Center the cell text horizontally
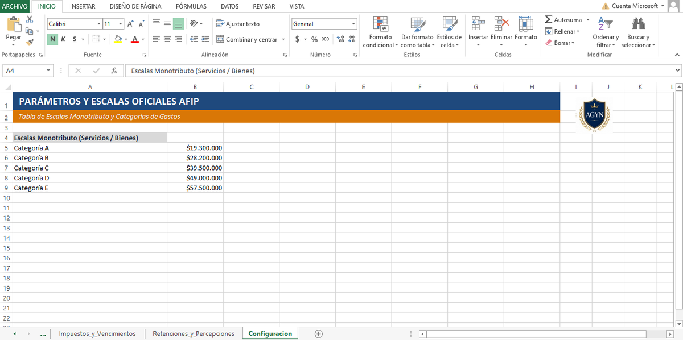683x340 pixels. point(167,39)
